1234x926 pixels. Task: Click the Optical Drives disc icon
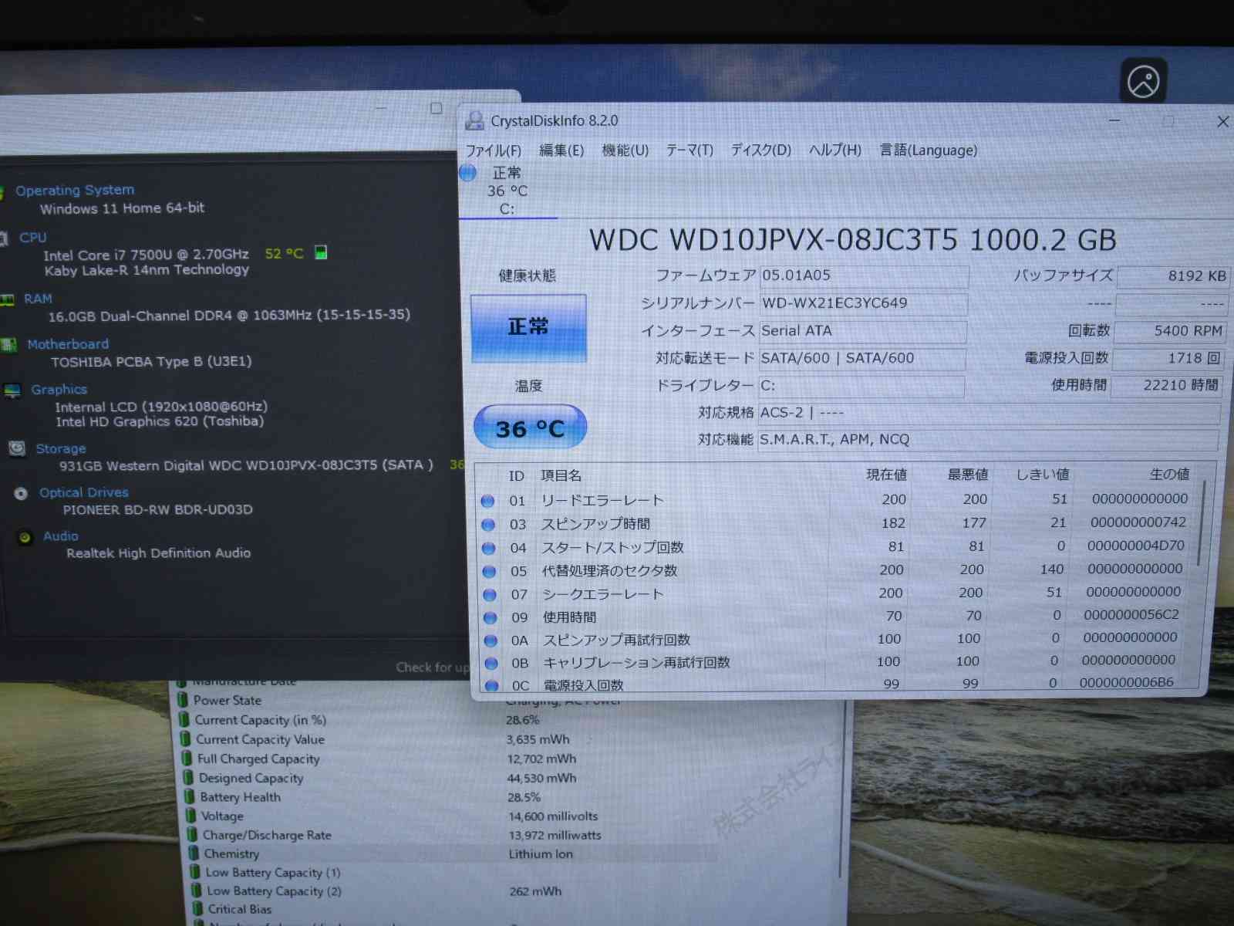coord(21,493)
